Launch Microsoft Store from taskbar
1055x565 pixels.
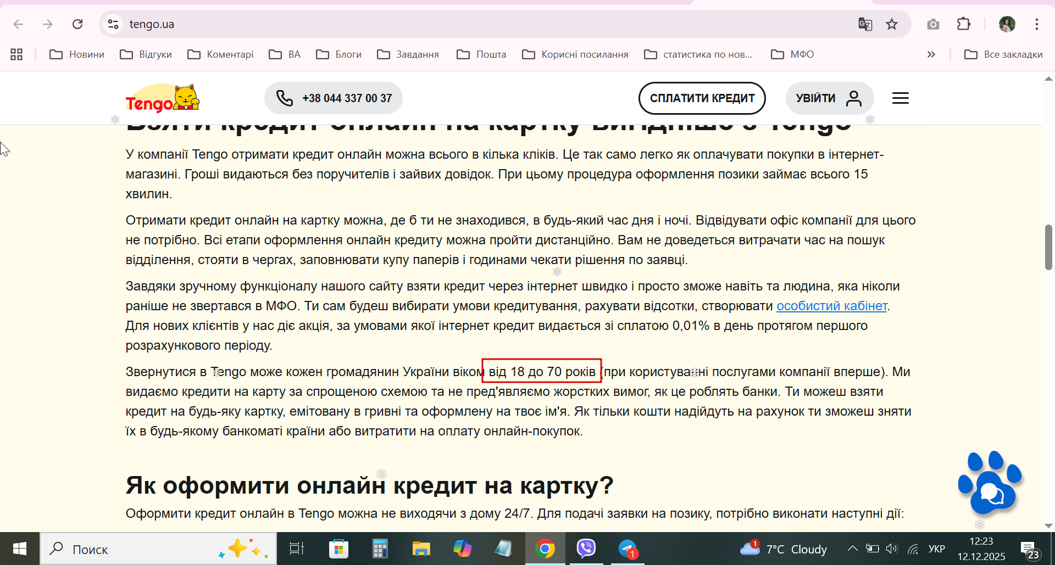338,549
